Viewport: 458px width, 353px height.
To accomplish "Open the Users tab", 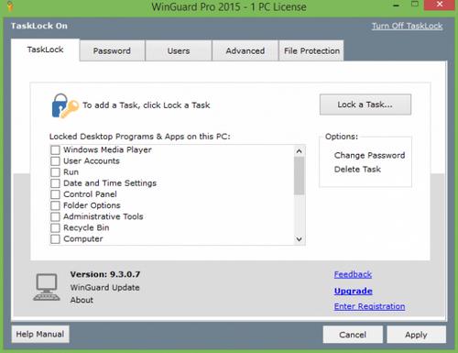I will pos(179,50).
